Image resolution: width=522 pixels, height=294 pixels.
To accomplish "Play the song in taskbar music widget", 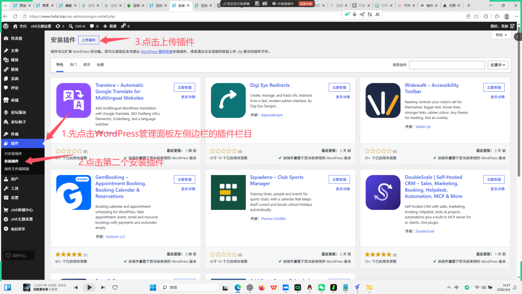I will [89, 287].
